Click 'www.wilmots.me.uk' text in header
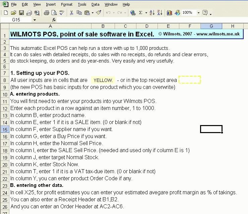The image size is (248, 214). point(218,34)
